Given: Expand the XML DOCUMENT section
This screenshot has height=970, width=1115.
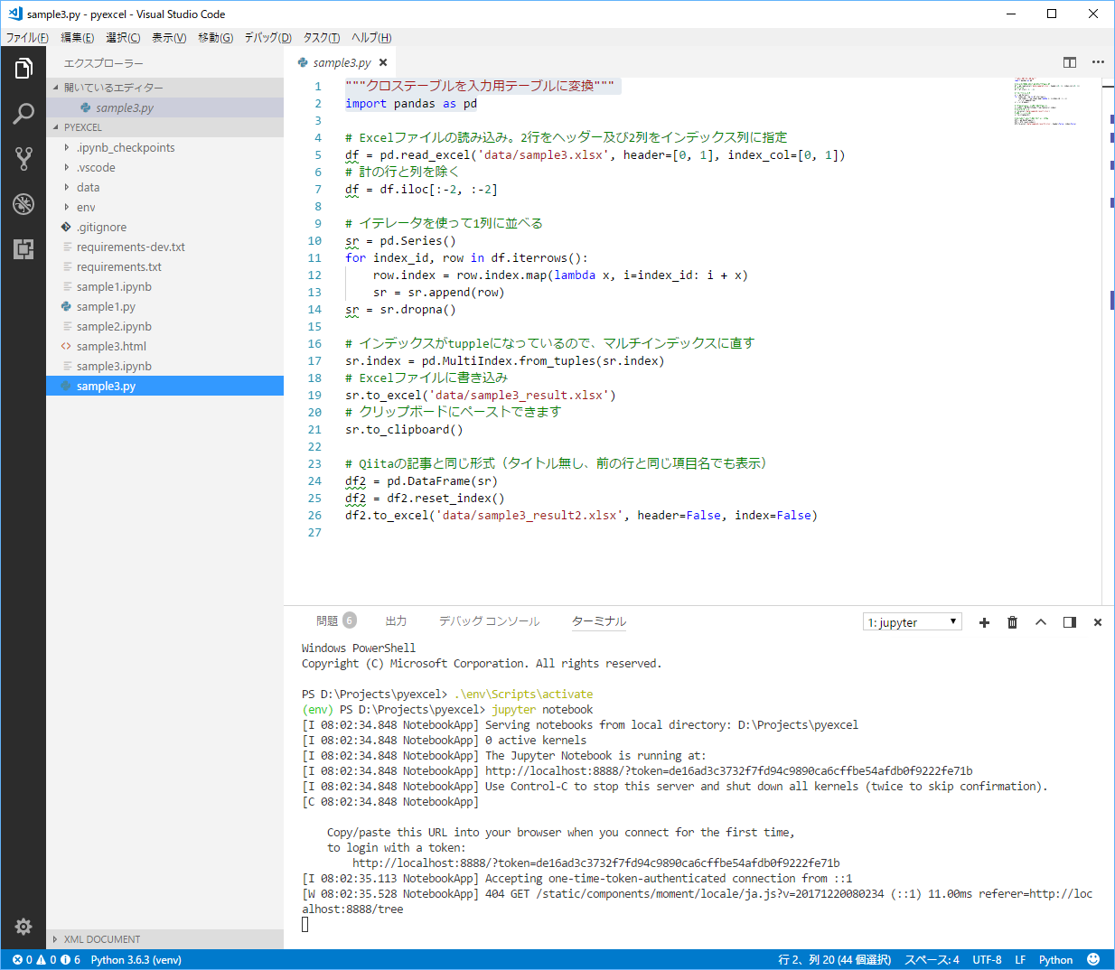Looking at the screenshot, I should pyautogui.click(x=101, y=939).
